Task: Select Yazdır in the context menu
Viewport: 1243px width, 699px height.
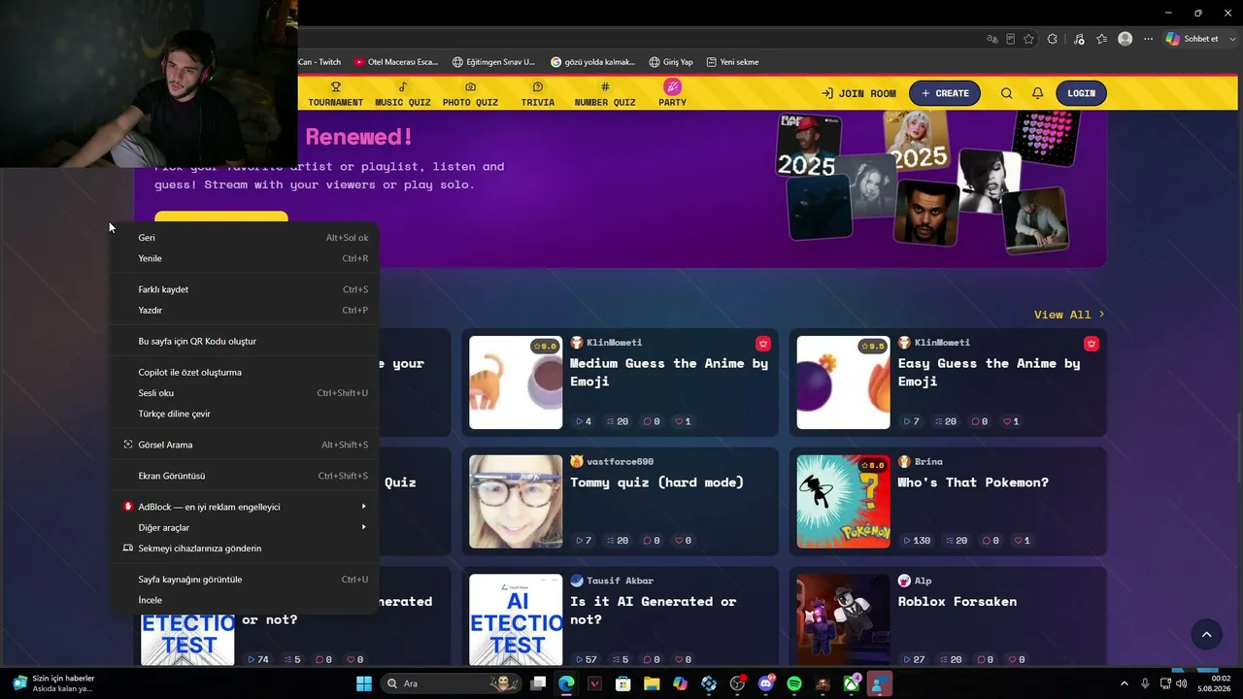Action: pos(246,310)
